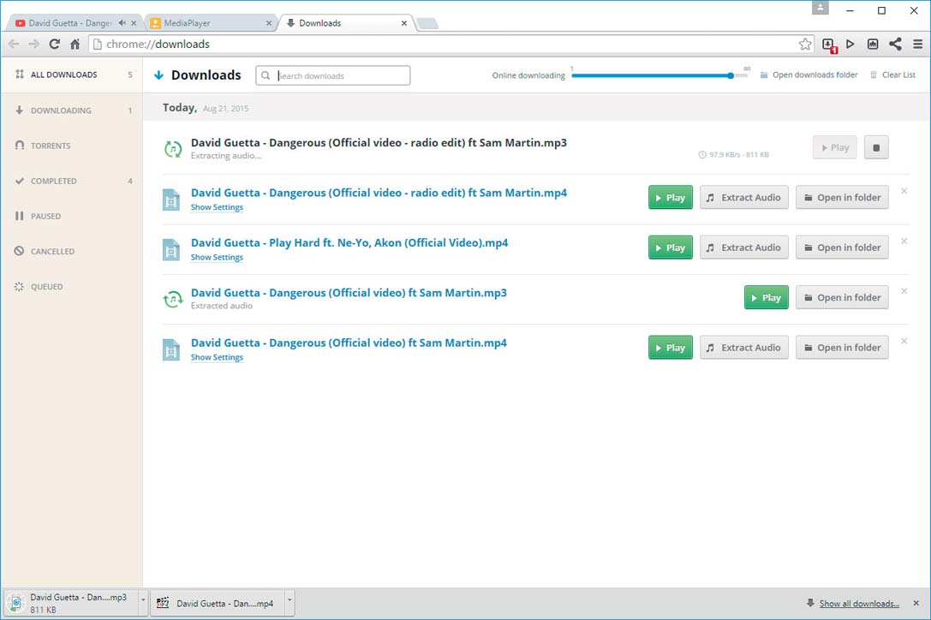Close the Downloads tab
The width and height of the screenshot is (931, 620).
[404, 23]
